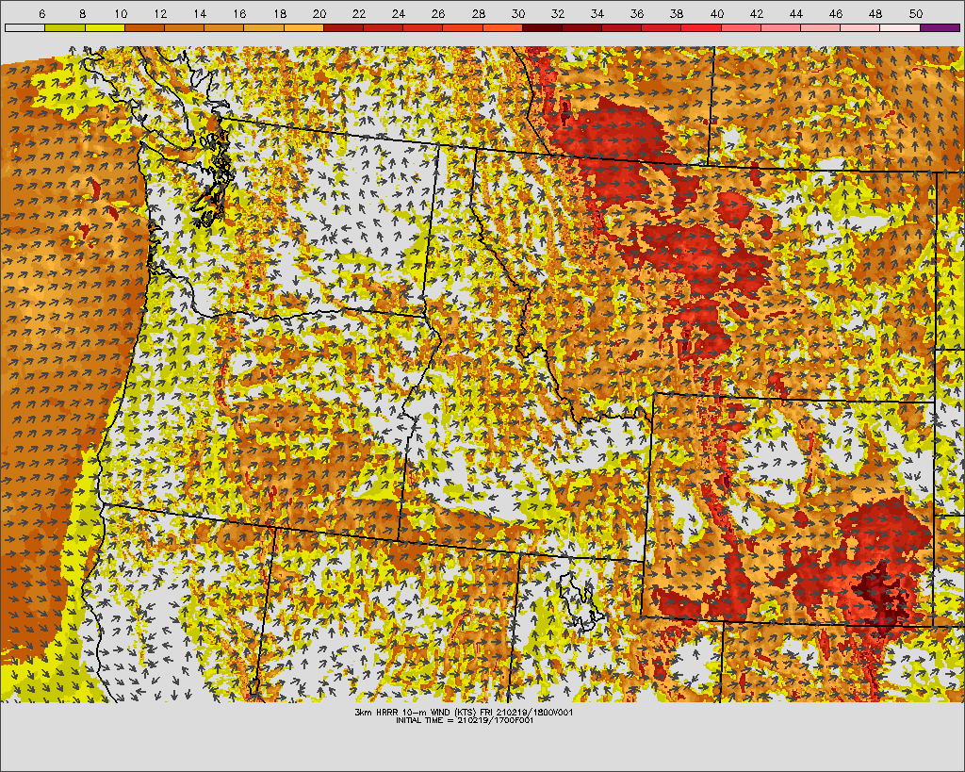Click the pale pink 46–48 knot swatch
The height and width of the screenshot is (772, 965).
click(860, 27)
